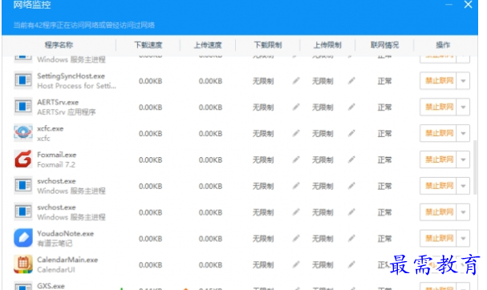The image size is (487, 290).
Task: Close the 网络监控 window
Action: (468, 5)
